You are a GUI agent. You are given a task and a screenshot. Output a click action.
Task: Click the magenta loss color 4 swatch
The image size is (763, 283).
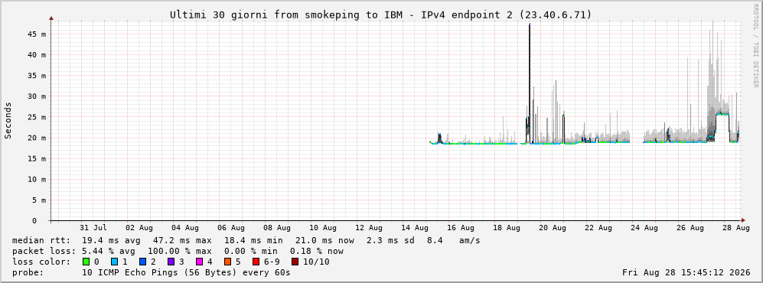[x=199, y=262]
